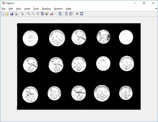Activate the Zoom Out magnifier tool
Image resolution: width=158 pixels, height=122 pixels.
click(33, 14)
